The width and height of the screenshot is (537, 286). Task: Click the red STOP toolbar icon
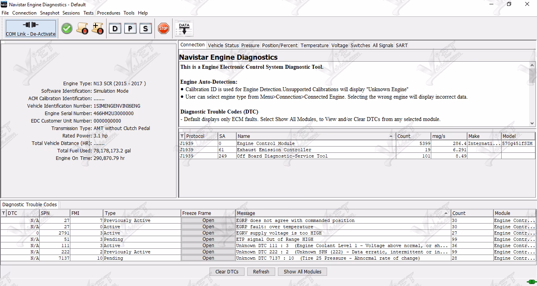[164, 28]
